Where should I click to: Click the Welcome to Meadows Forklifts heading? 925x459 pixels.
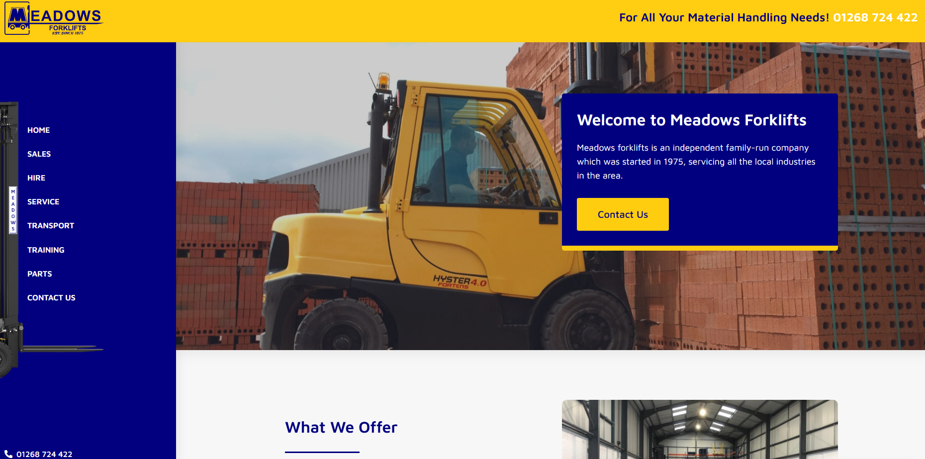point(692,120)
